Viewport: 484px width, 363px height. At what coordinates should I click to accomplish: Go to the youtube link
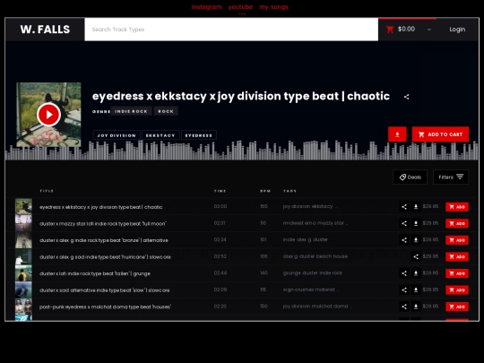pos(240,7)
